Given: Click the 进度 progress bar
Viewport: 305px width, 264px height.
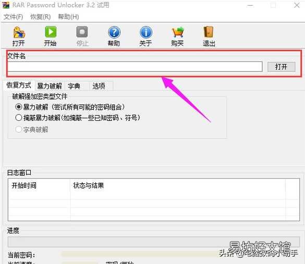Looking at the screenshot, I should pos(154,242).
